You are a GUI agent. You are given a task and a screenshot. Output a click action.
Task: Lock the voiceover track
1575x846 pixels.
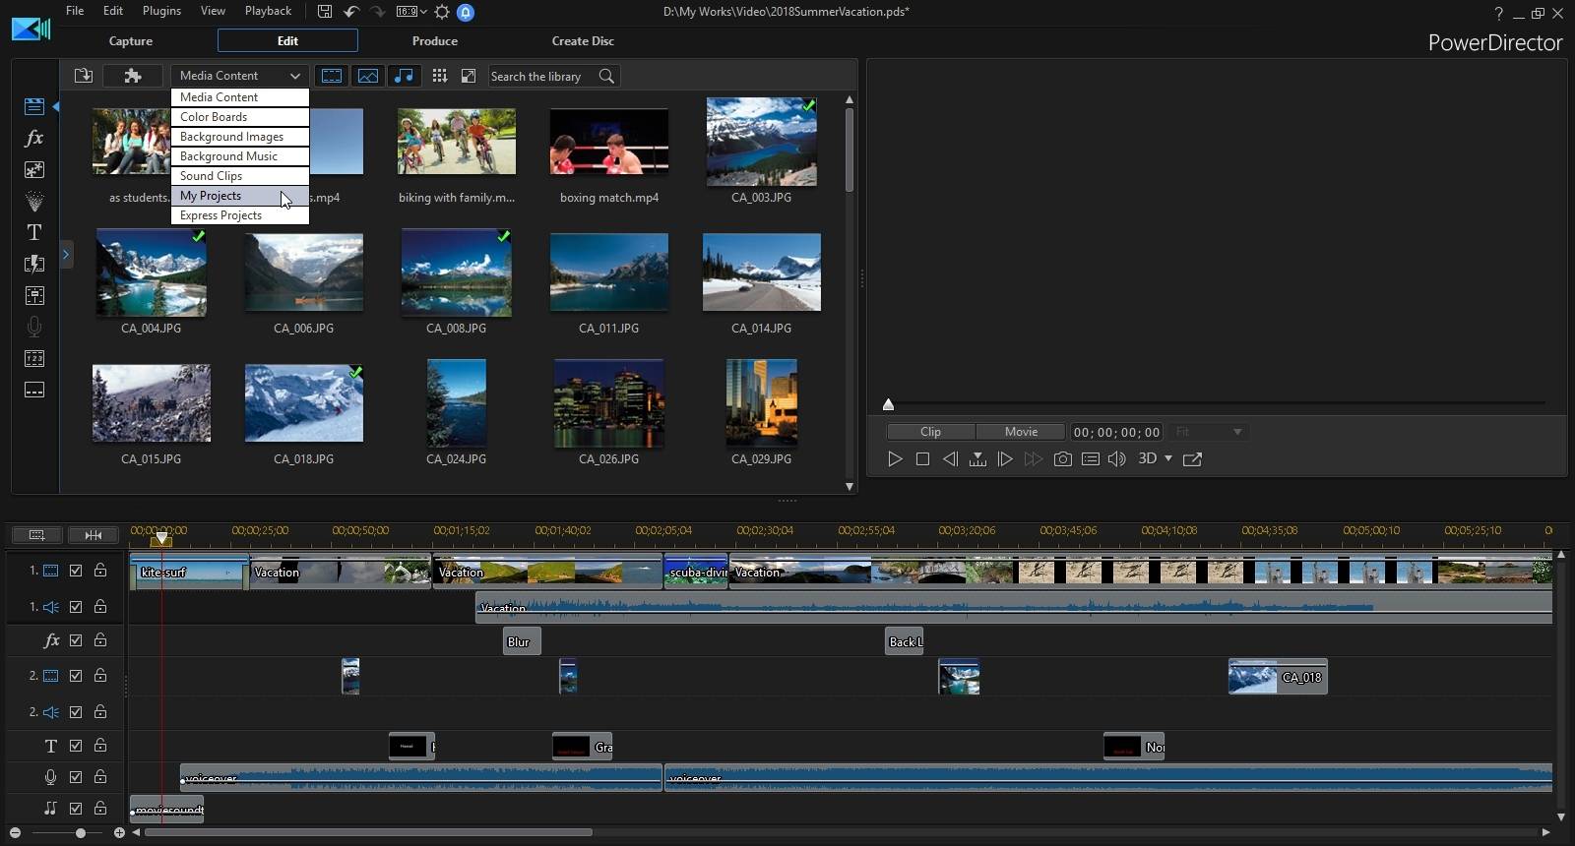coord(100,777)
